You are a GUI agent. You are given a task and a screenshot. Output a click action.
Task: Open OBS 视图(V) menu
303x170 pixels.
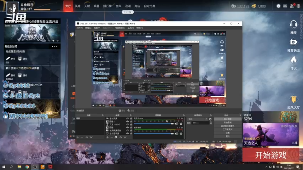[97, 28]
